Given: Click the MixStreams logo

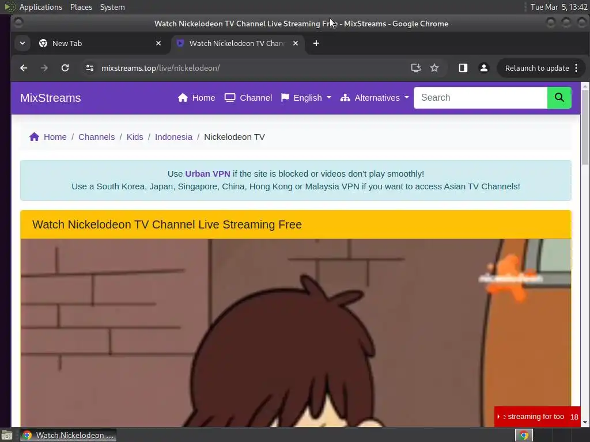Looking at the screenshot, I should (51, 98).
